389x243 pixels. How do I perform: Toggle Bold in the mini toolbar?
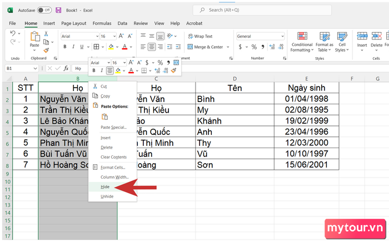(x=94, y=70)
